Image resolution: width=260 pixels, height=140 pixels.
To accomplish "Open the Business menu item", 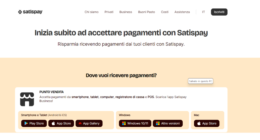I will click(126, 12).
